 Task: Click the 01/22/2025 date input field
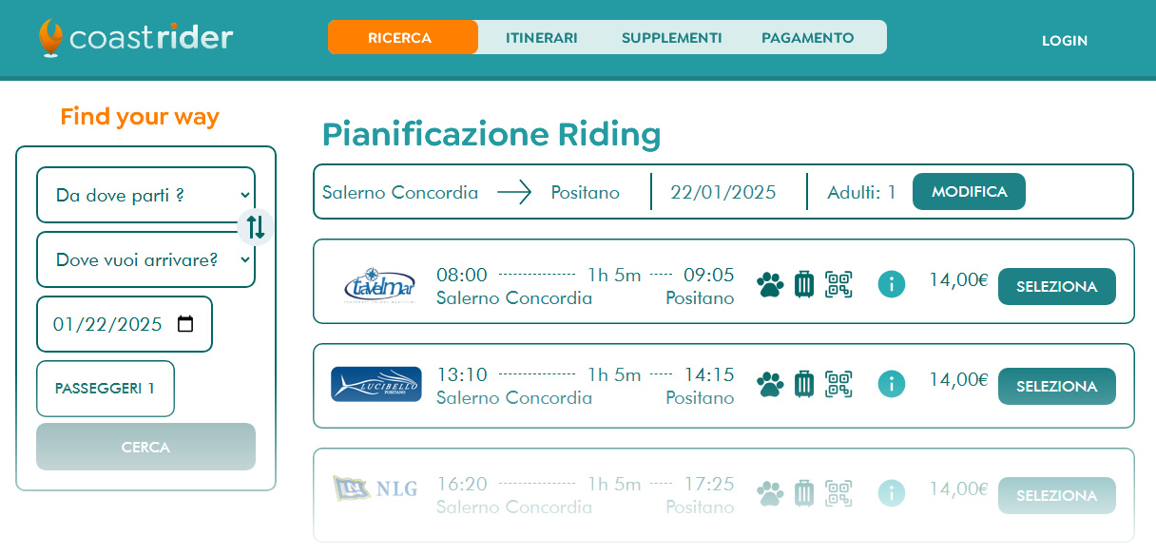coord(107,324)
